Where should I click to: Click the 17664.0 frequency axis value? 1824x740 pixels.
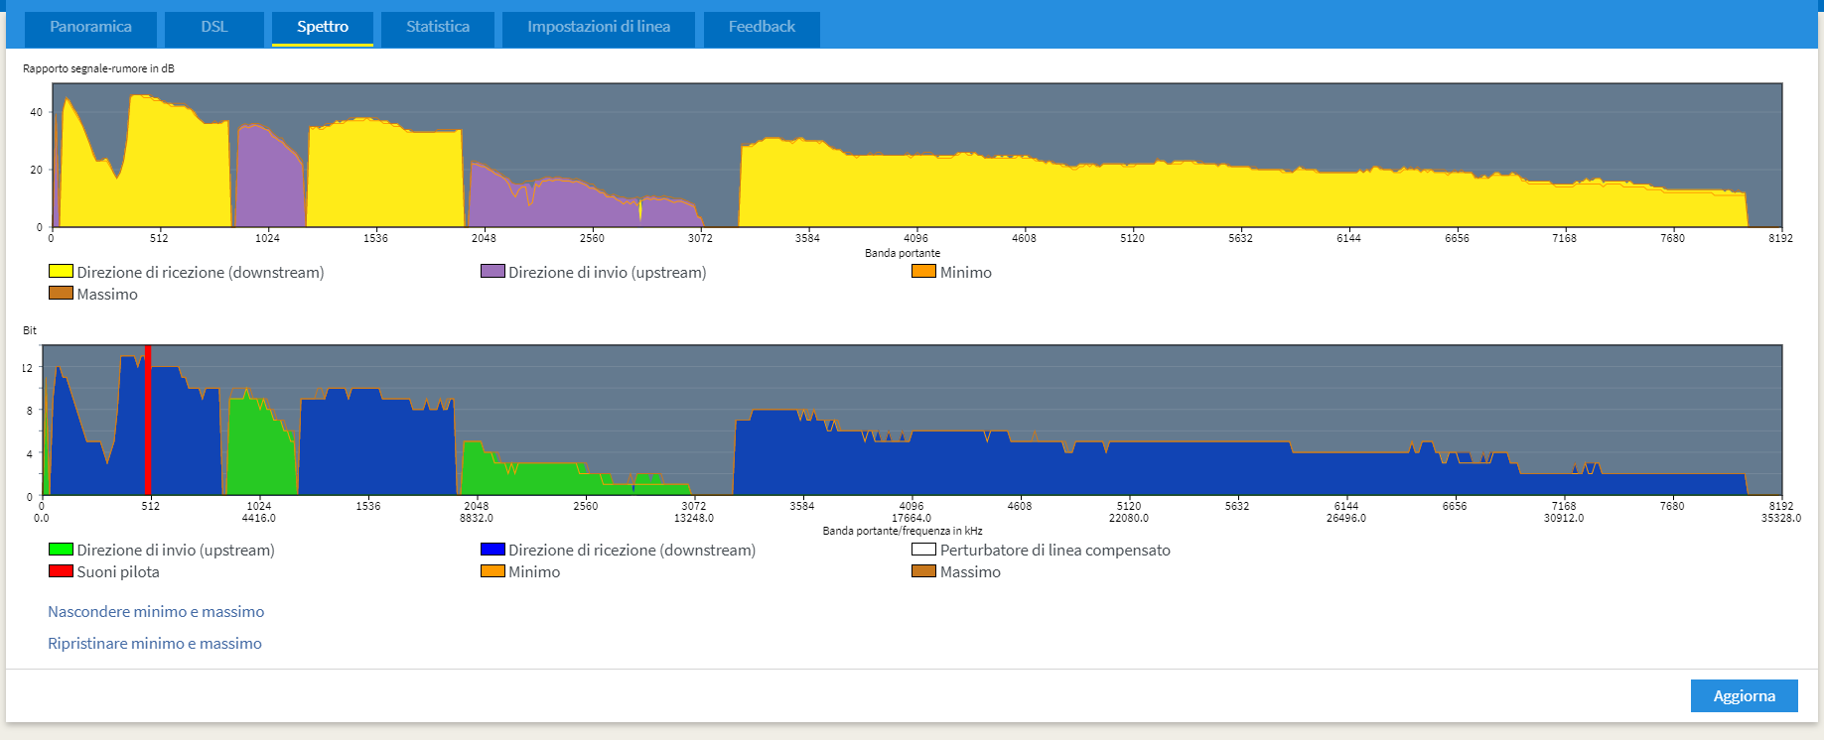point(911,518)
